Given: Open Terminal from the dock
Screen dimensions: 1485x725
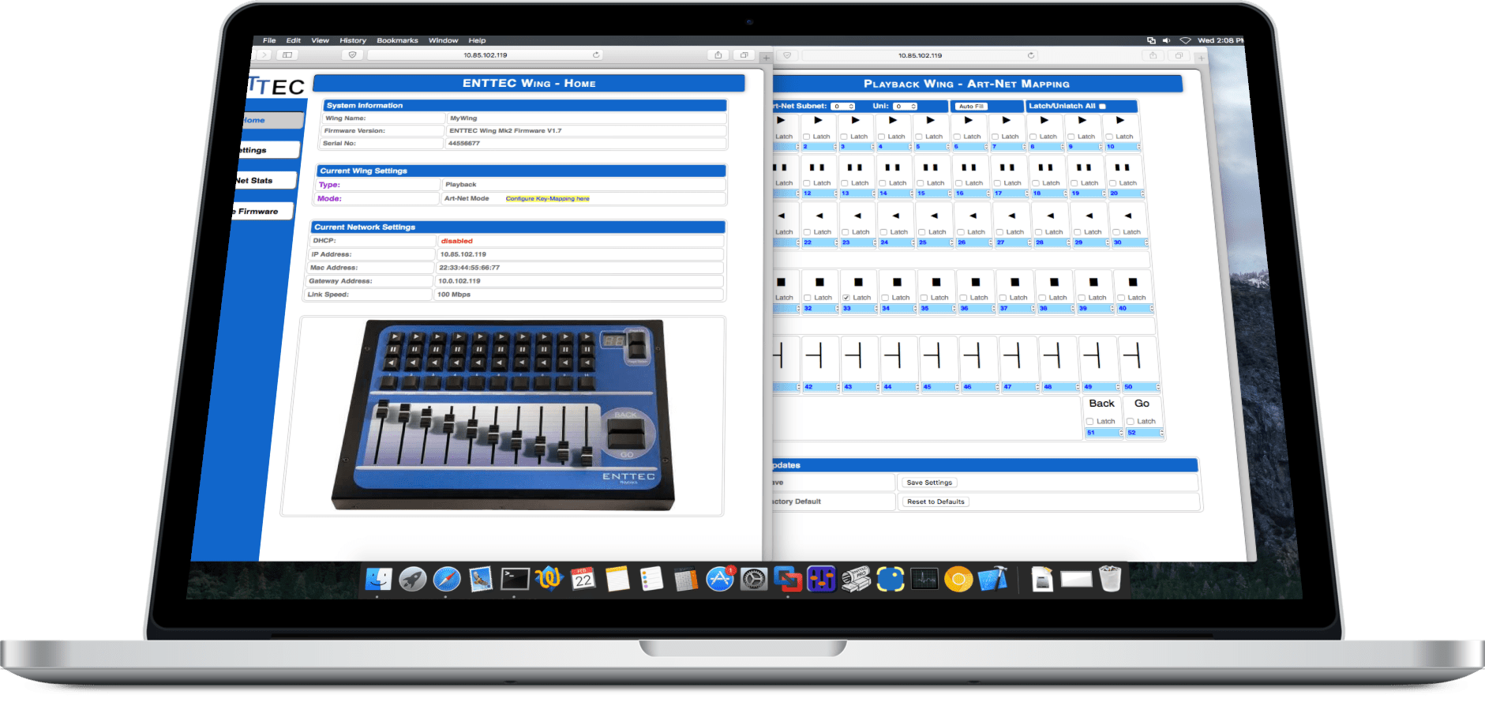Looking at the screenshot, I should pos(515,580).
